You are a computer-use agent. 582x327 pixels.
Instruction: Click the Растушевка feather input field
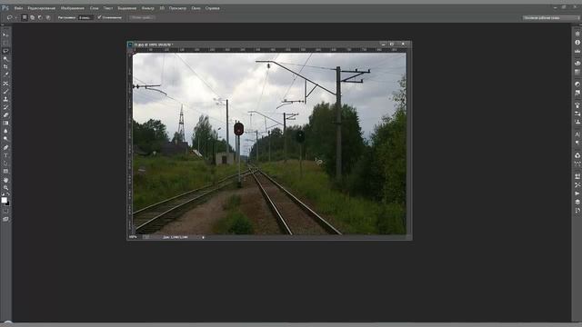(x=85, y=17)
